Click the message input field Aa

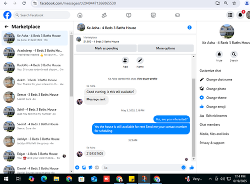141,167
